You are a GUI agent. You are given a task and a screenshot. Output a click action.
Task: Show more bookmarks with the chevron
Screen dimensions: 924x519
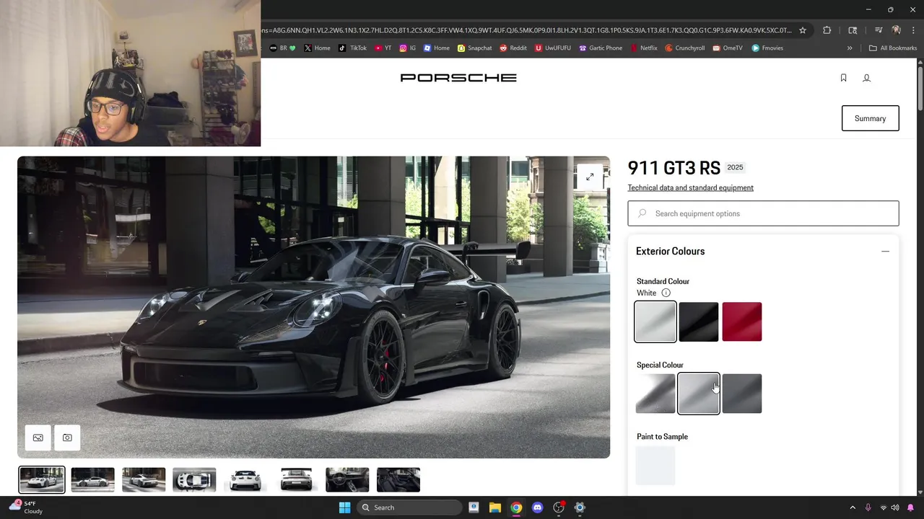[850, 48]
